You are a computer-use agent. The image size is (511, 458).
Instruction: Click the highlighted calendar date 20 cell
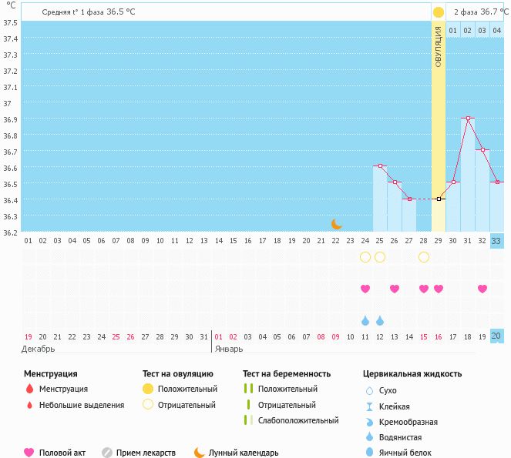(497, 336)
